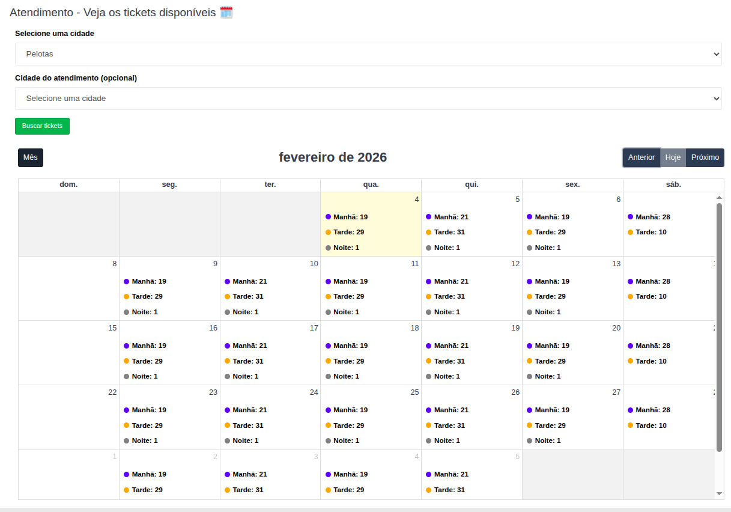The image size is (731, 512).
Task: Open the "Selecione uma cidade" Pelotas dropdown
Action: coord(368,54)
